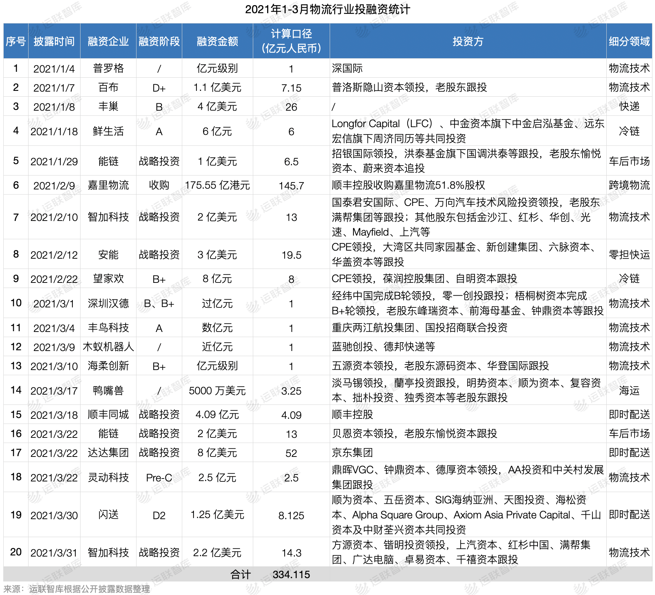Click the amount cell 8 亿美元
The height and width of the screenshot is (595, 655).
tap(217, 453)
